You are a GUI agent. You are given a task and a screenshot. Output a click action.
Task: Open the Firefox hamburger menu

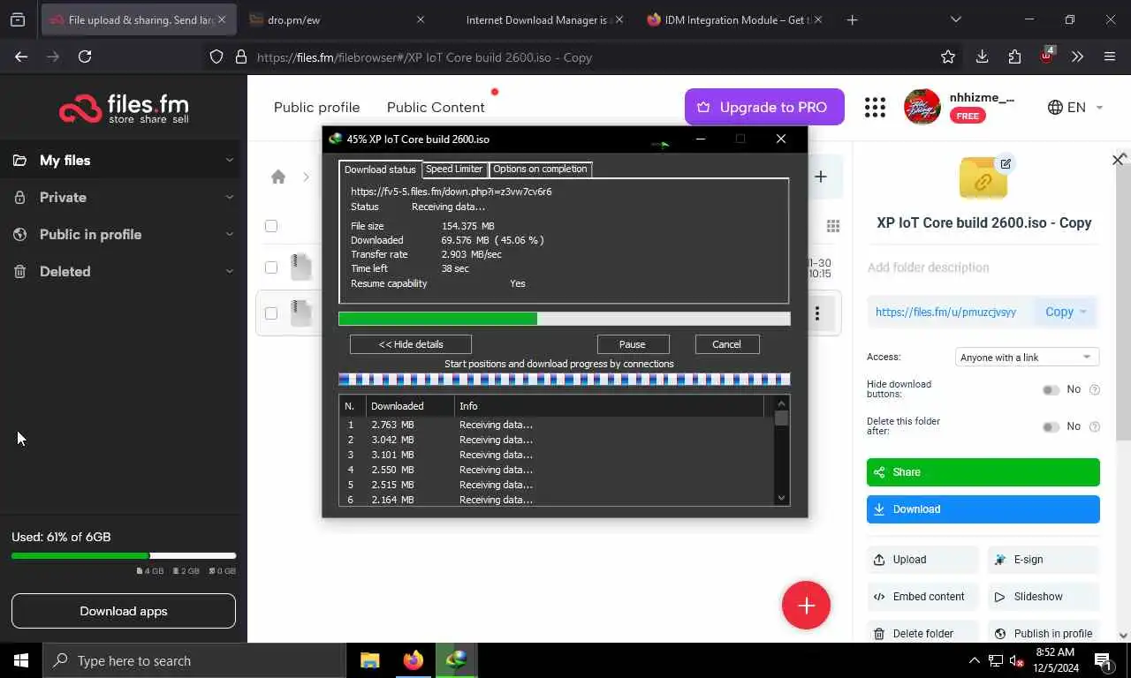click(1110, 56)
